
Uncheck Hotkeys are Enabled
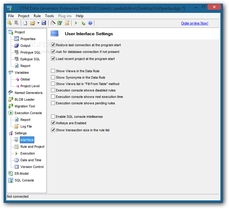point(53,123)
